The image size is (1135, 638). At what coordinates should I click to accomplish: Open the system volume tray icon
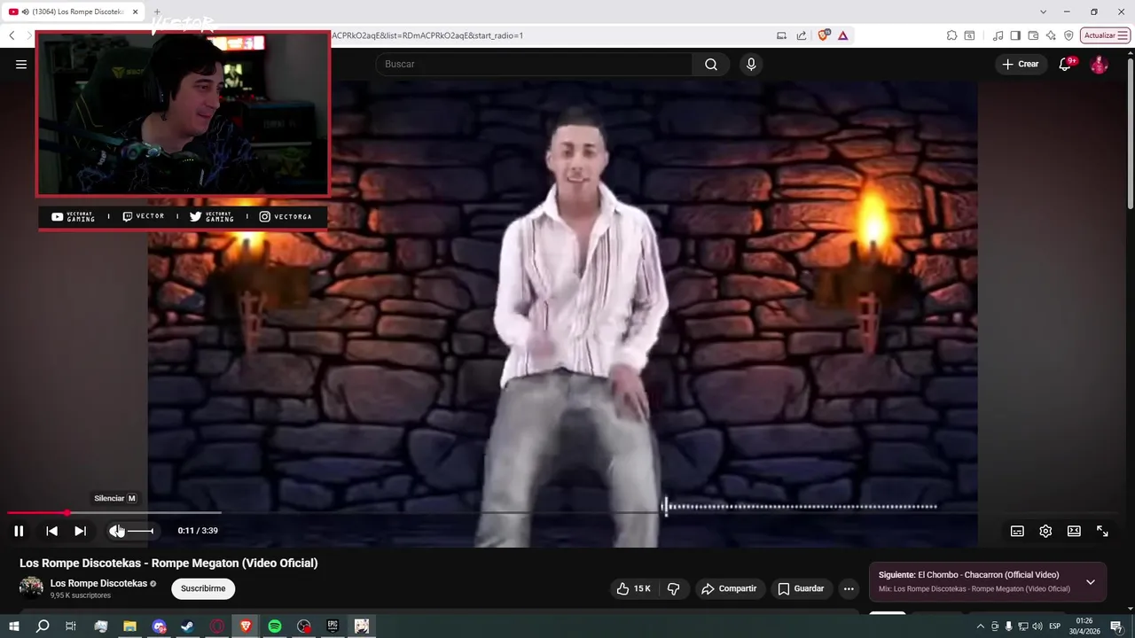[1037, 626]
